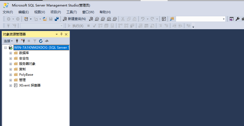Open the Open File folder icon
244x126 pixels.
(x=45, y=19)
